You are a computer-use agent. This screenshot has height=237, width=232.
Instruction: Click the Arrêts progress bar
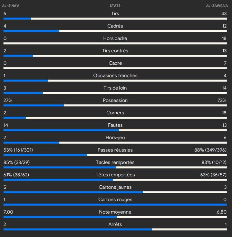[x=115, y=229]
